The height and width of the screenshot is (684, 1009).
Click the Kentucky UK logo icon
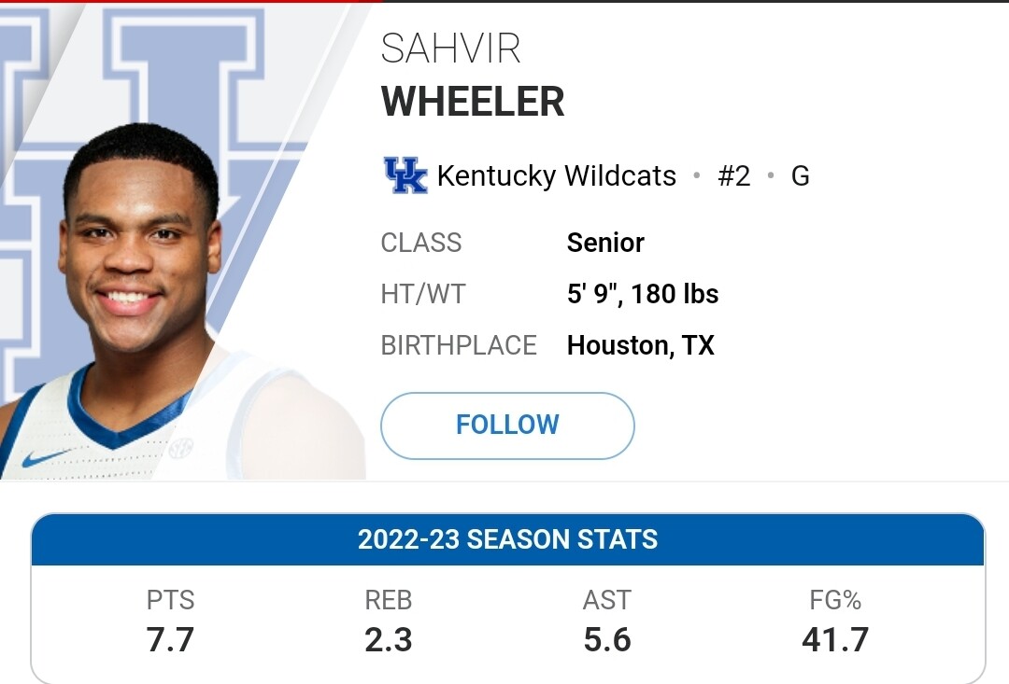405,175
